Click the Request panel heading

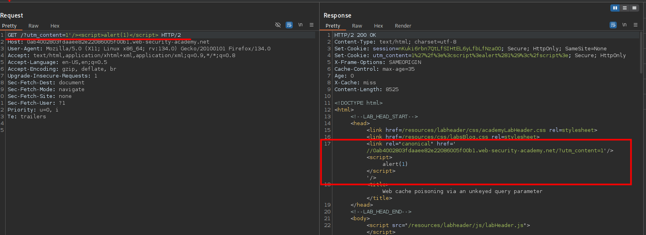12,16
